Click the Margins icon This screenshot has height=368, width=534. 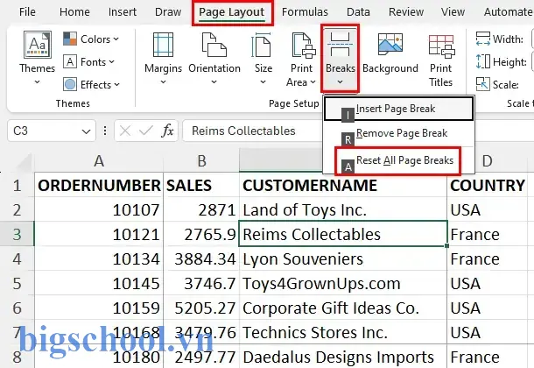coord(163,45)
